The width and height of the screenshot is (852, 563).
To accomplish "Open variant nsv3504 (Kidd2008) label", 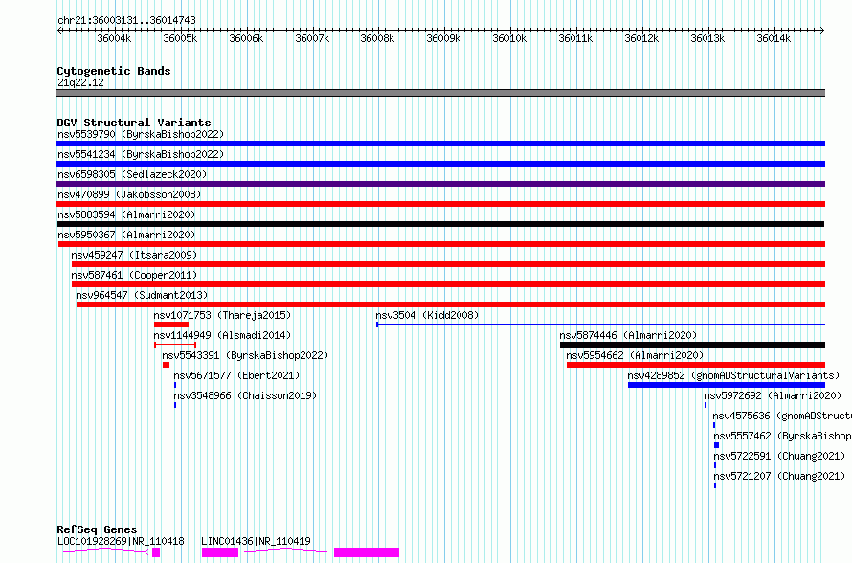I will tap(427, 315).
